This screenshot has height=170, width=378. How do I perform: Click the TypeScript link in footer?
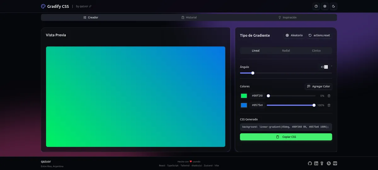coord(173,166)
